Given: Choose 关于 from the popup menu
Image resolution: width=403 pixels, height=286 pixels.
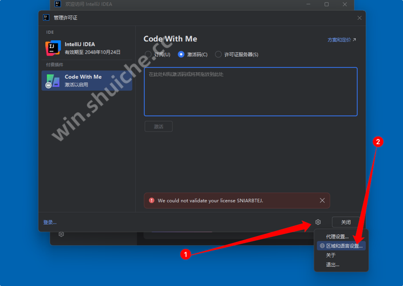Looking at the screenshot, I should point(341,255).
